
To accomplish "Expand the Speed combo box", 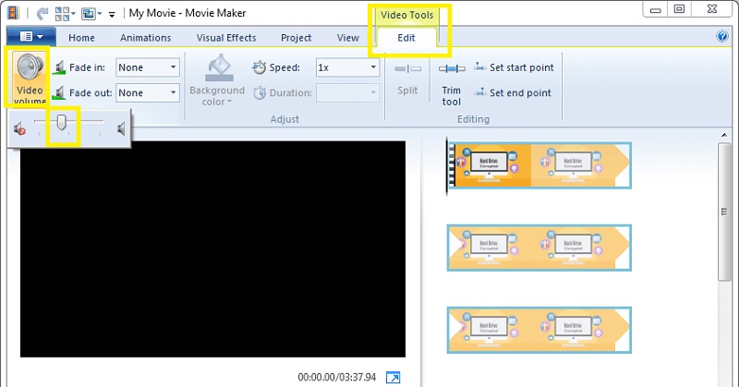I will point(373,67).
